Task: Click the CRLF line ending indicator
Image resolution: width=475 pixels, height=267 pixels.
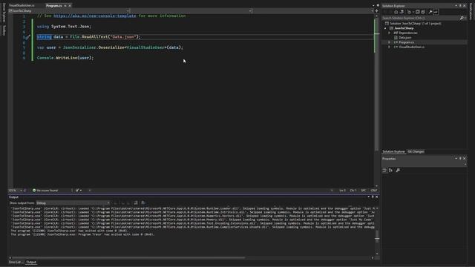Action: coord(374,191)
